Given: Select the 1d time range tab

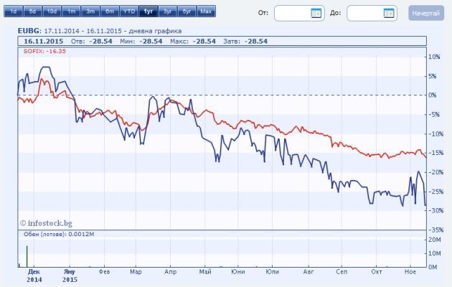Looking at the screenshot, I should [x=13, y=12].
